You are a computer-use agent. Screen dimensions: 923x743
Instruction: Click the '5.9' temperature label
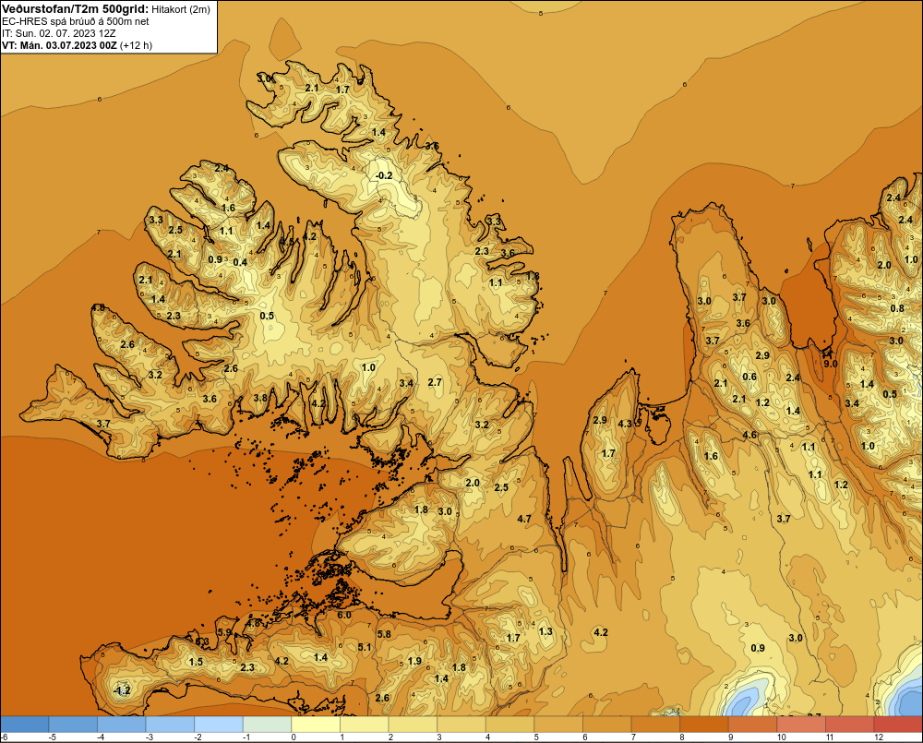click(224, 632)
